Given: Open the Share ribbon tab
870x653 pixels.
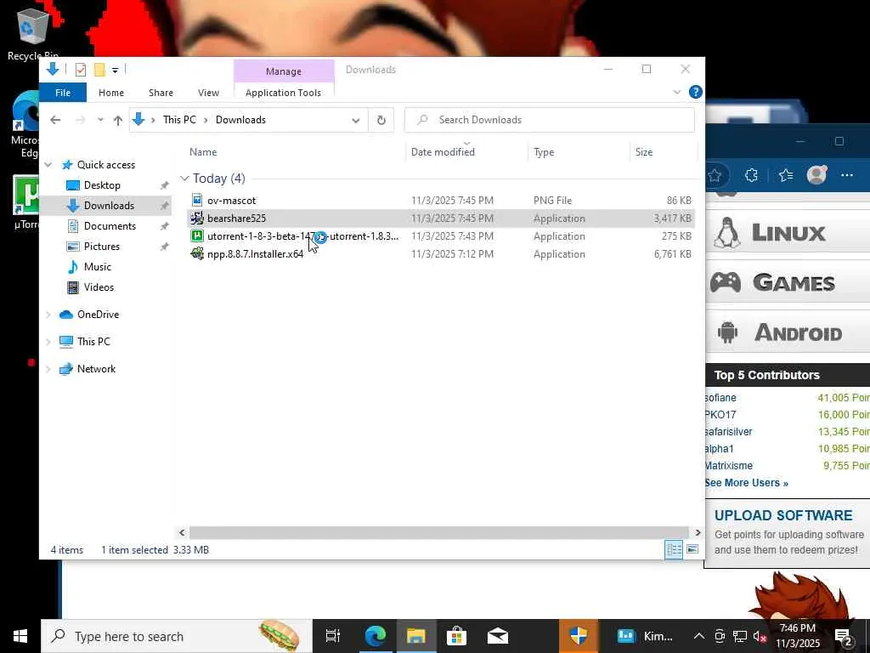Looking at the screenshot, I should tap(161, 93).
